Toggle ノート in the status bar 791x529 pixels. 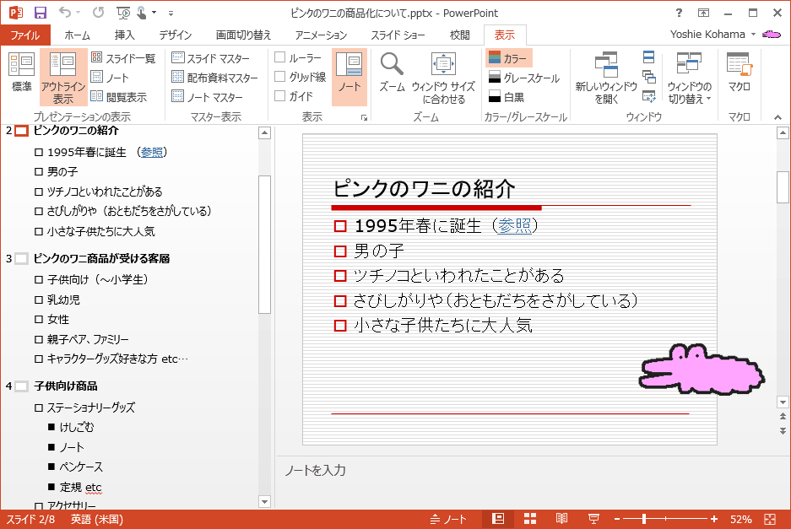[x=448, y=519]
